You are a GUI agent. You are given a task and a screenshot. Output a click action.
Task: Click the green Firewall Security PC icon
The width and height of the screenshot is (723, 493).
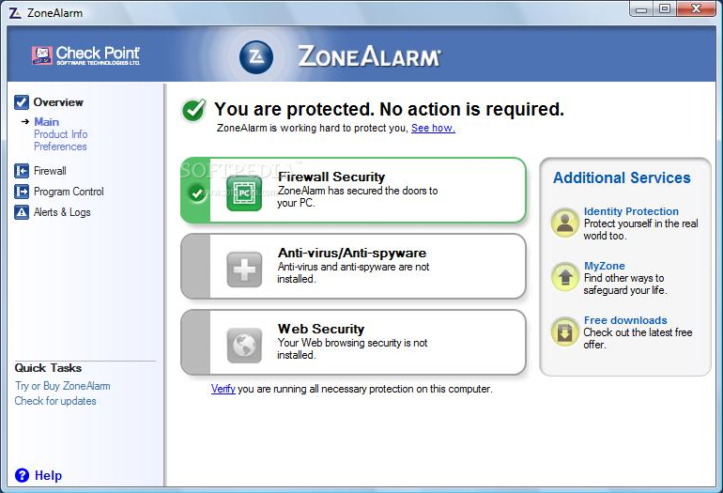244,193
